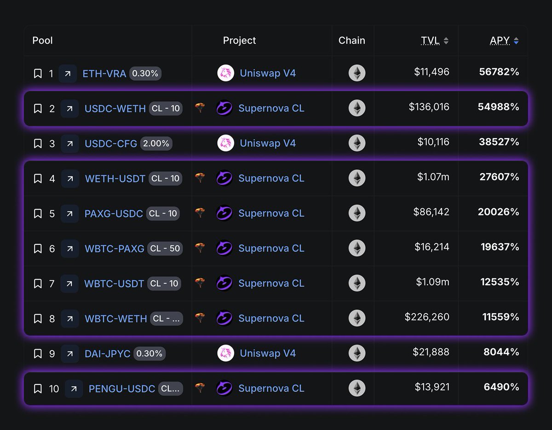This screenshot has width=552, height=430.
Task: Click the 0.30% fee badge beside ETH-VRA
Action: click(x=145, y=73)
